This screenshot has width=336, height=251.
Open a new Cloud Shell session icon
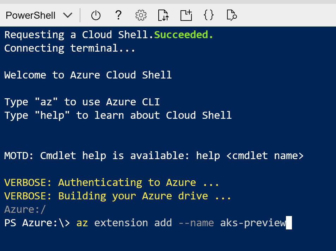[x=186, y=15]
